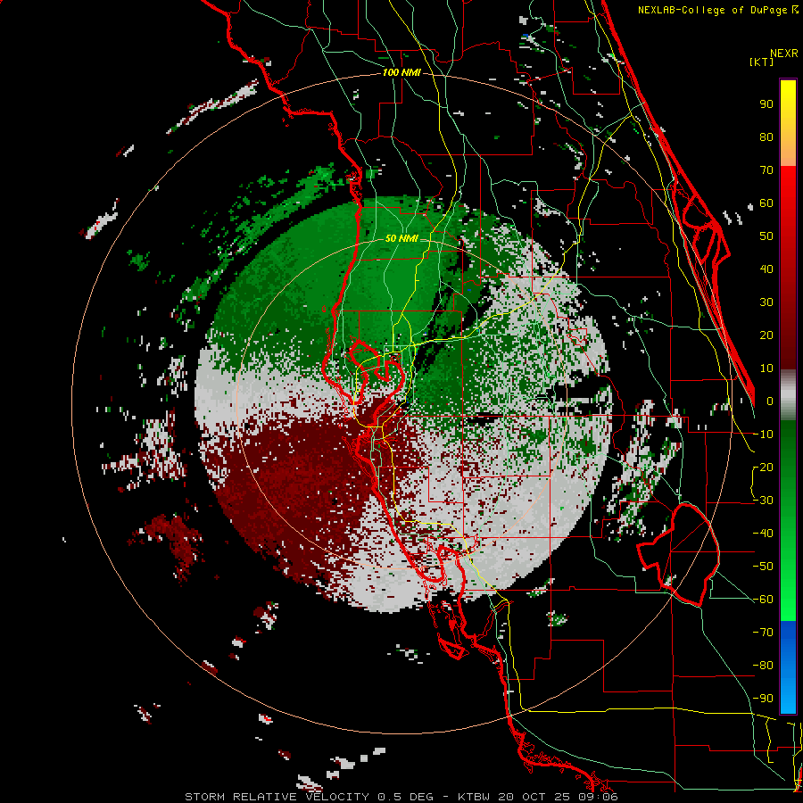Click the 30 knot value on scale
The height and width of the screenshot is (803, 803).
[766, 302]
